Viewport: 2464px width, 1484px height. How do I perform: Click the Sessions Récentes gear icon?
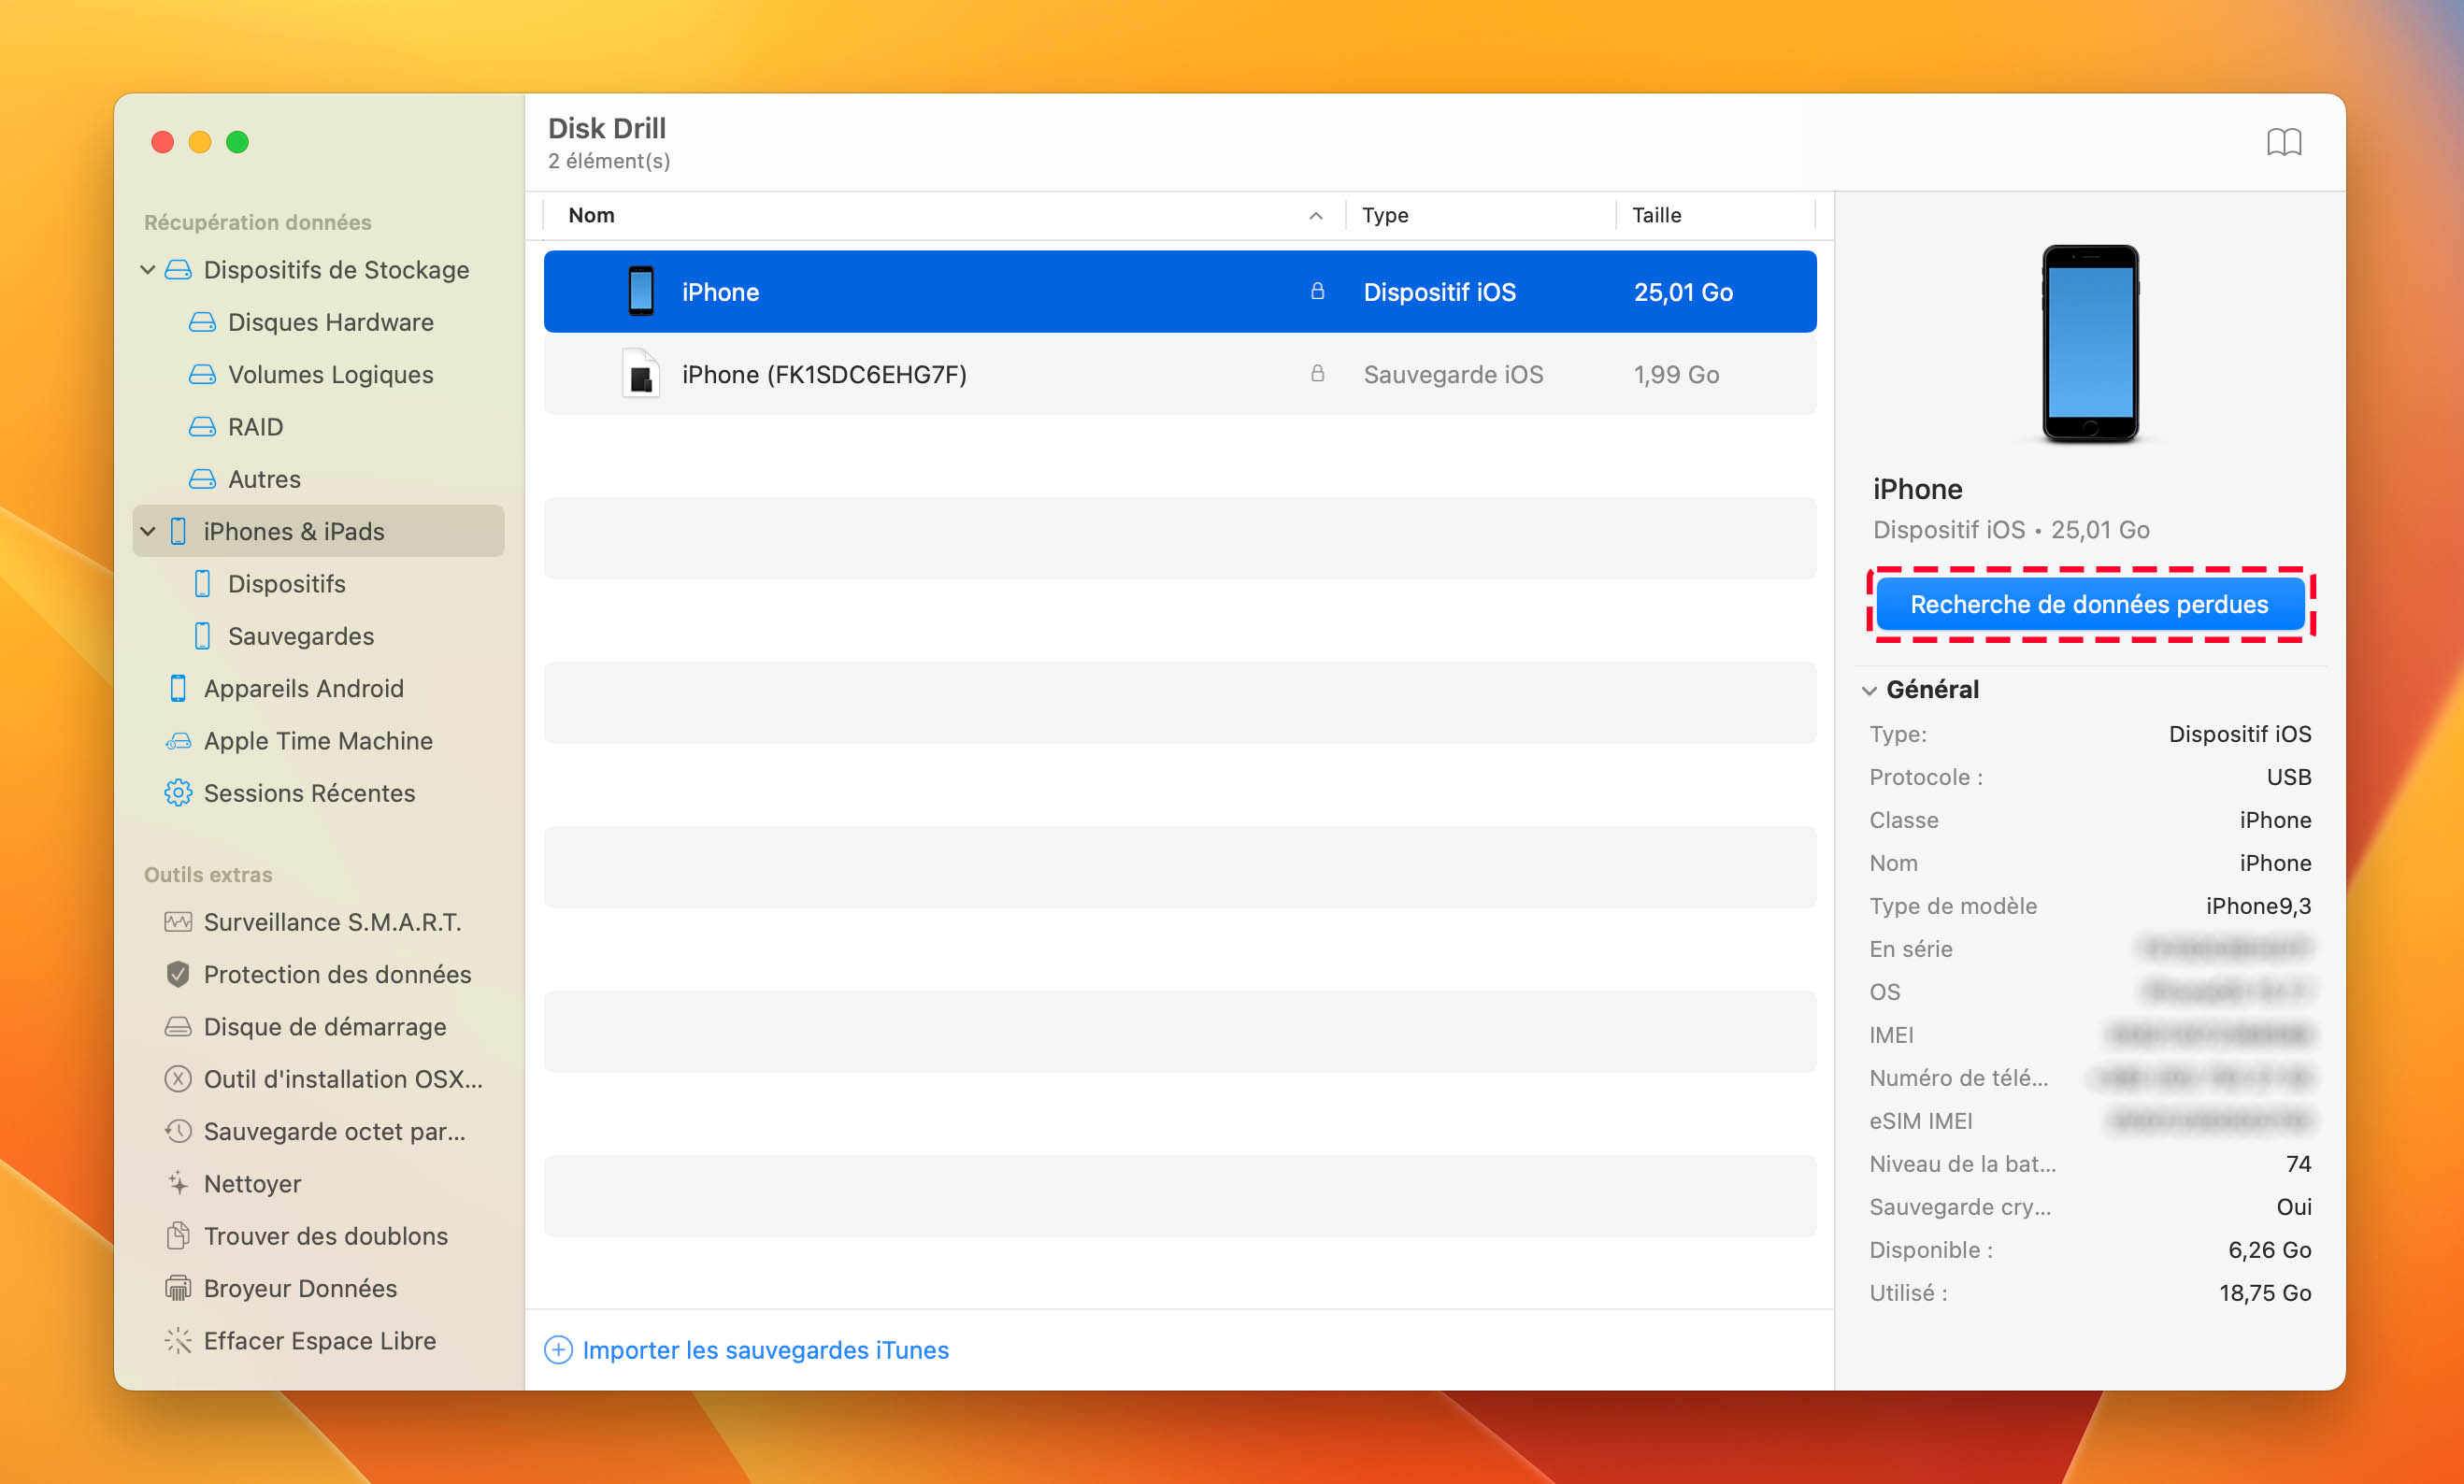coord(178,793)
